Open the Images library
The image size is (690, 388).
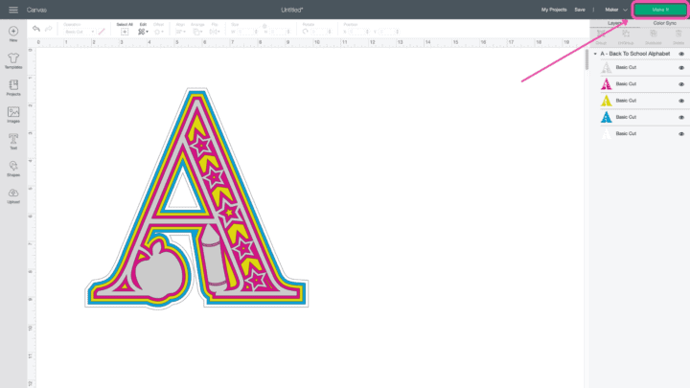[x=13, y=114]
